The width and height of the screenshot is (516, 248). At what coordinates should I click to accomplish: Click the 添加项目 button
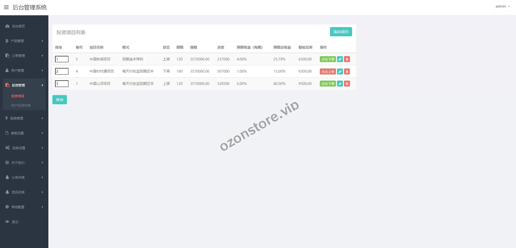341,32
